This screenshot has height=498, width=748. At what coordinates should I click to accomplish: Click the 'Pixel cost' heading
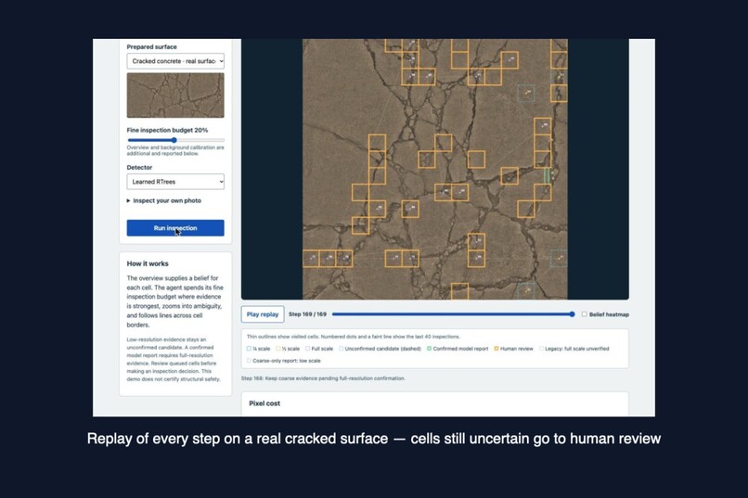(264, 403)
